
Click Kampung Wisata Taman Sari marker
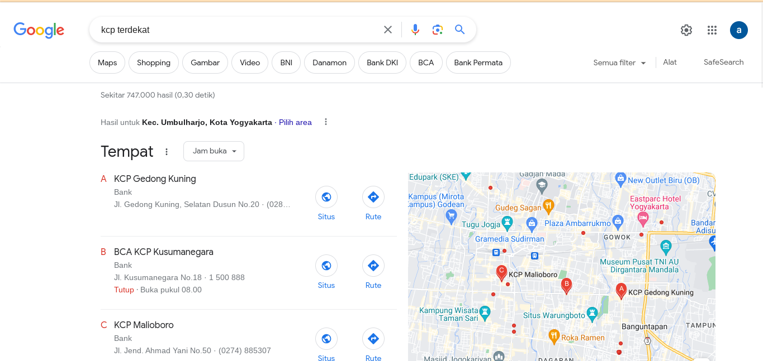485,312
